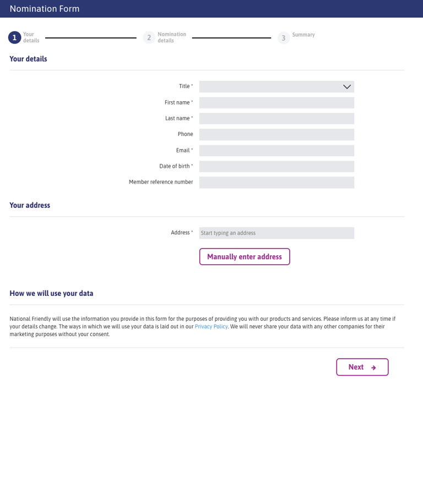The height and width of the screenshot is (500, 423).
Task: Select the Your details step label
Action: pos(31,37)
